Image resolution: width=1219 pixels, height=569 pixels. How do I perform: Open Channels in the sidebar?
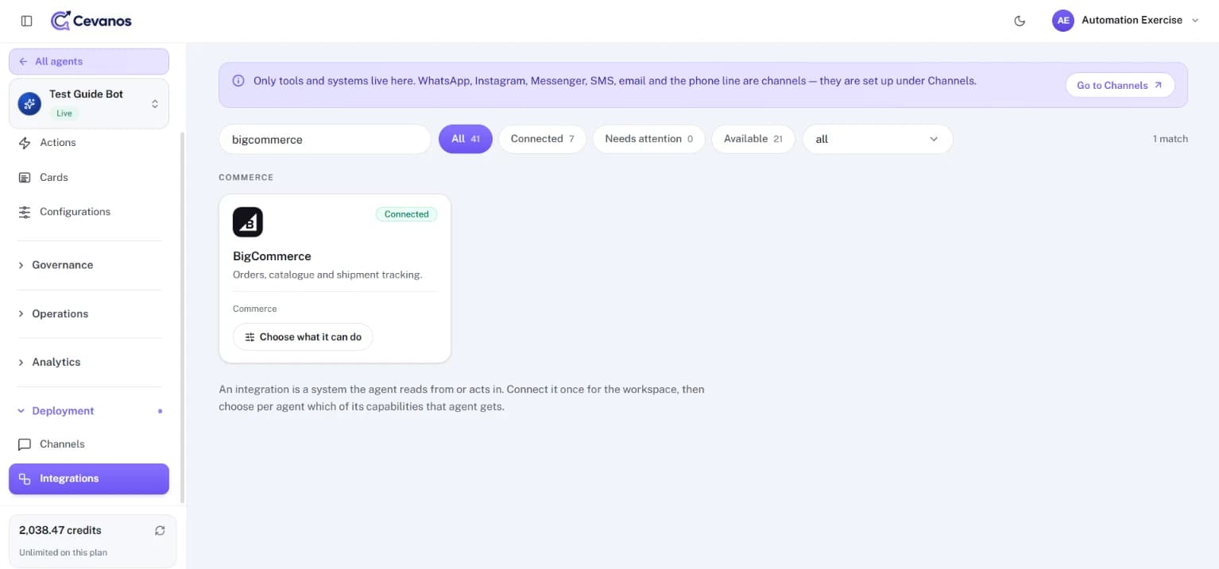coord(89,444)
